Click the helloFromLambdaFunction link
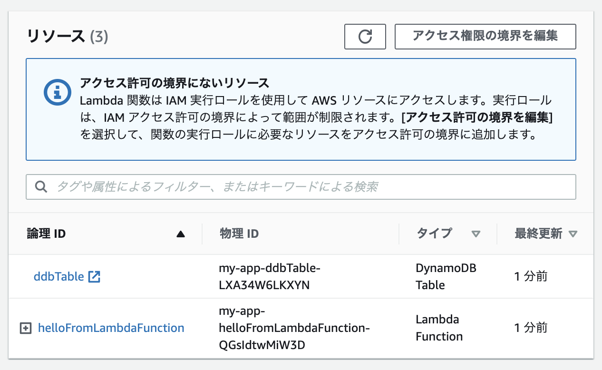Screen dimensions: 602x370 (x=111, y=328)
